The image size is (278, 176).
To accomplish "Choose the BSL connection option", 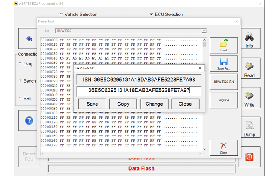I will 20,99.
